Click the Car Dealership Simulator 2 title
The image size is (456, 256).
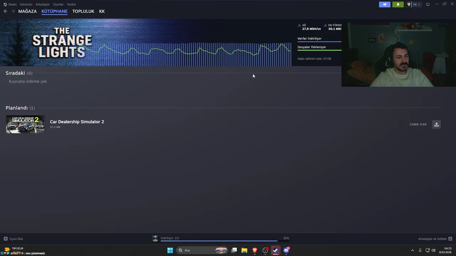[x=77, y=122]
